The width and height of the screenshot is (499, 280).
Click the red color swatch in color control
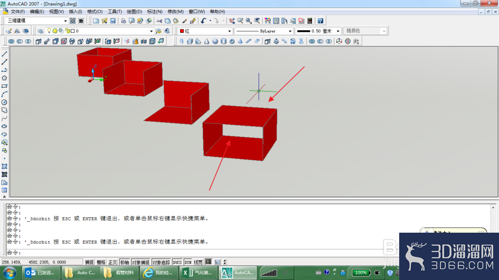click(x=182, y=31)
